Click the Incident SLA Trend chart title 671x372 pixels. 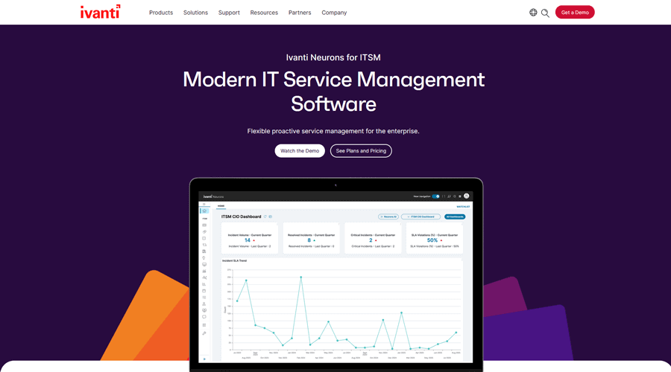coord(235,260)
